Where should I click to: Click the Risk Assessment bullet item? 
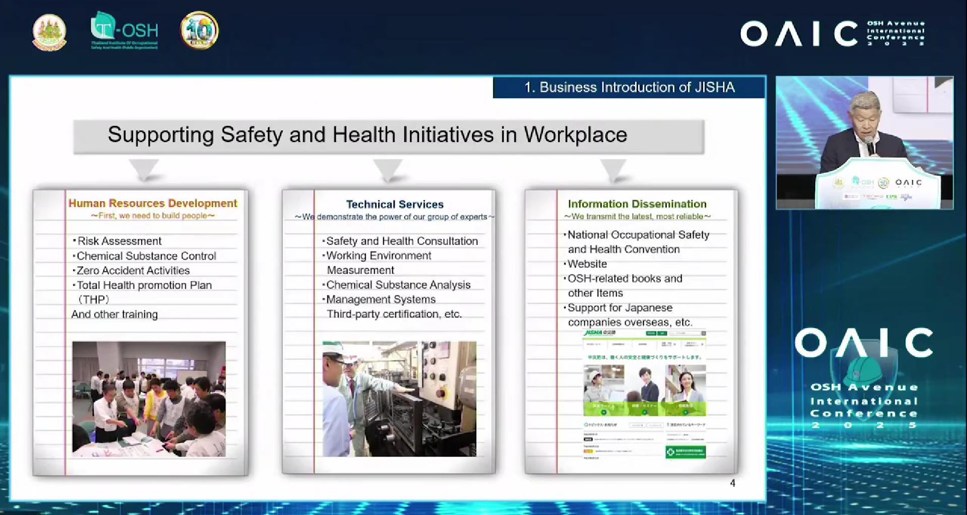tap(119, 241)
